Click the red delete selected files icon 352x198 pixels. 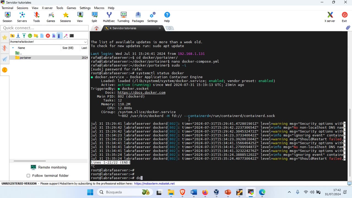[48, 36]
